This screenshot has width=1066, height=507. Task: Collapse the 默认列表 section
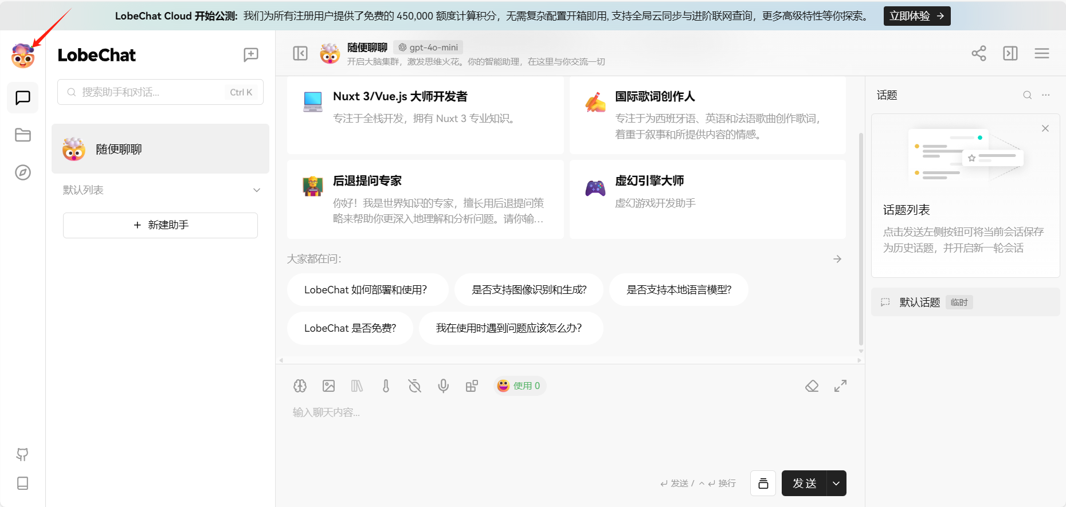pos(257,190)
